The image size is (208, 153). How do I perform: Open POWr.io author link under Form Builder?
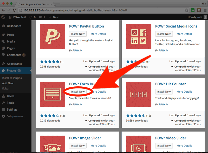(77, 105)
